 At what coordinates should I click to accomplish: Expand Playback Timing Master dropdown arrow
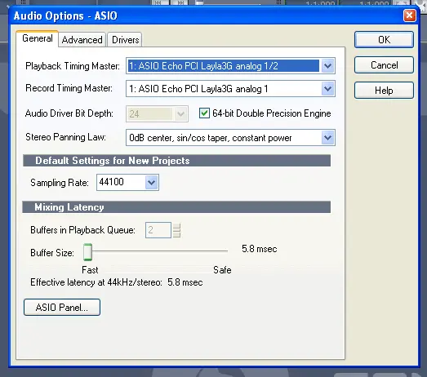click(327, 65)
